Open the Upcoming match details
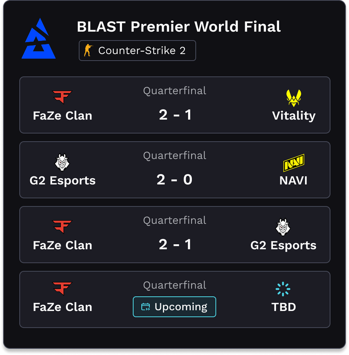Image resolution: width=349 pixels, height=355 pixels. tap(174, 307)
